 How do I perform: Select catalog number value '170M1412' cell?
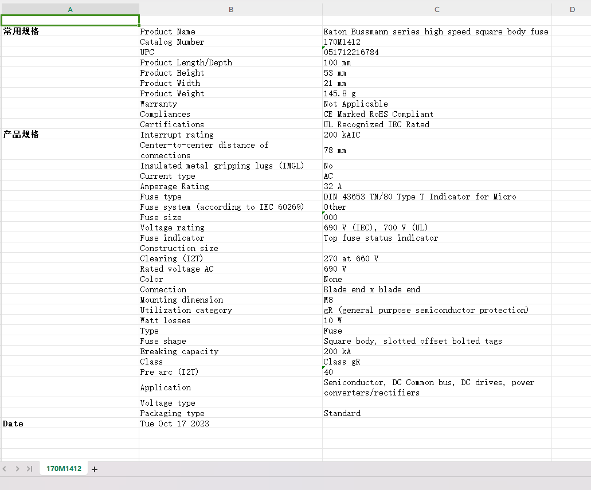[437, 41]
